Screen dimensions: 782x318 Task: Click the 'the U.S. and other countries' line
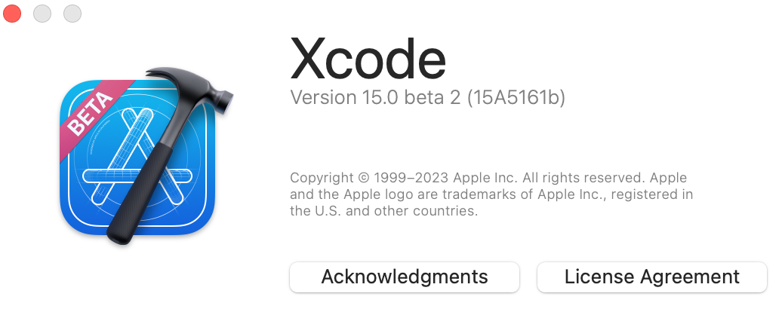[384, 211]
